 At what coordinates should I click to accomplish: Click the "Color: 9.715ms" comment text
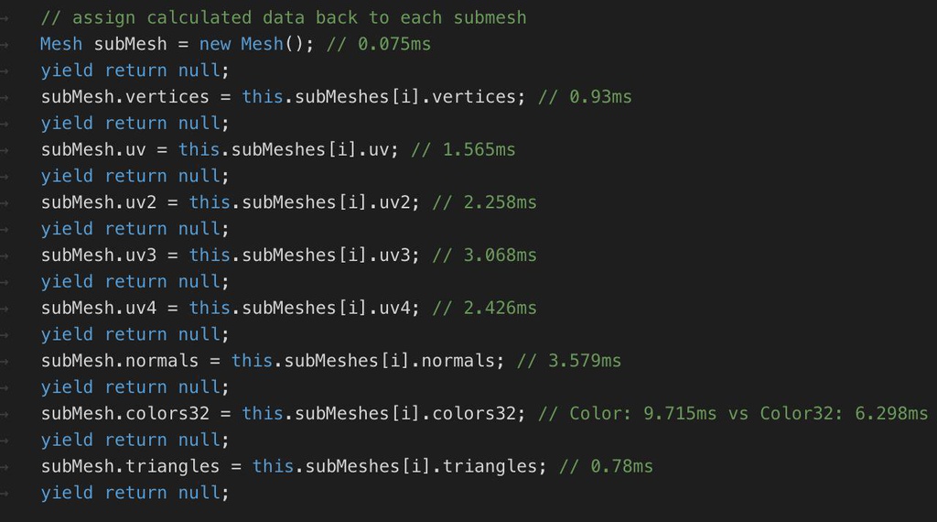pyautogui.click(x=642, y=413)
